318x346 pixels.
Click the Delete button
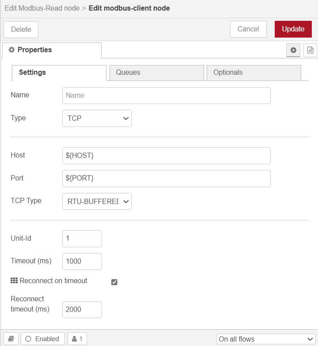pos(21,29)
